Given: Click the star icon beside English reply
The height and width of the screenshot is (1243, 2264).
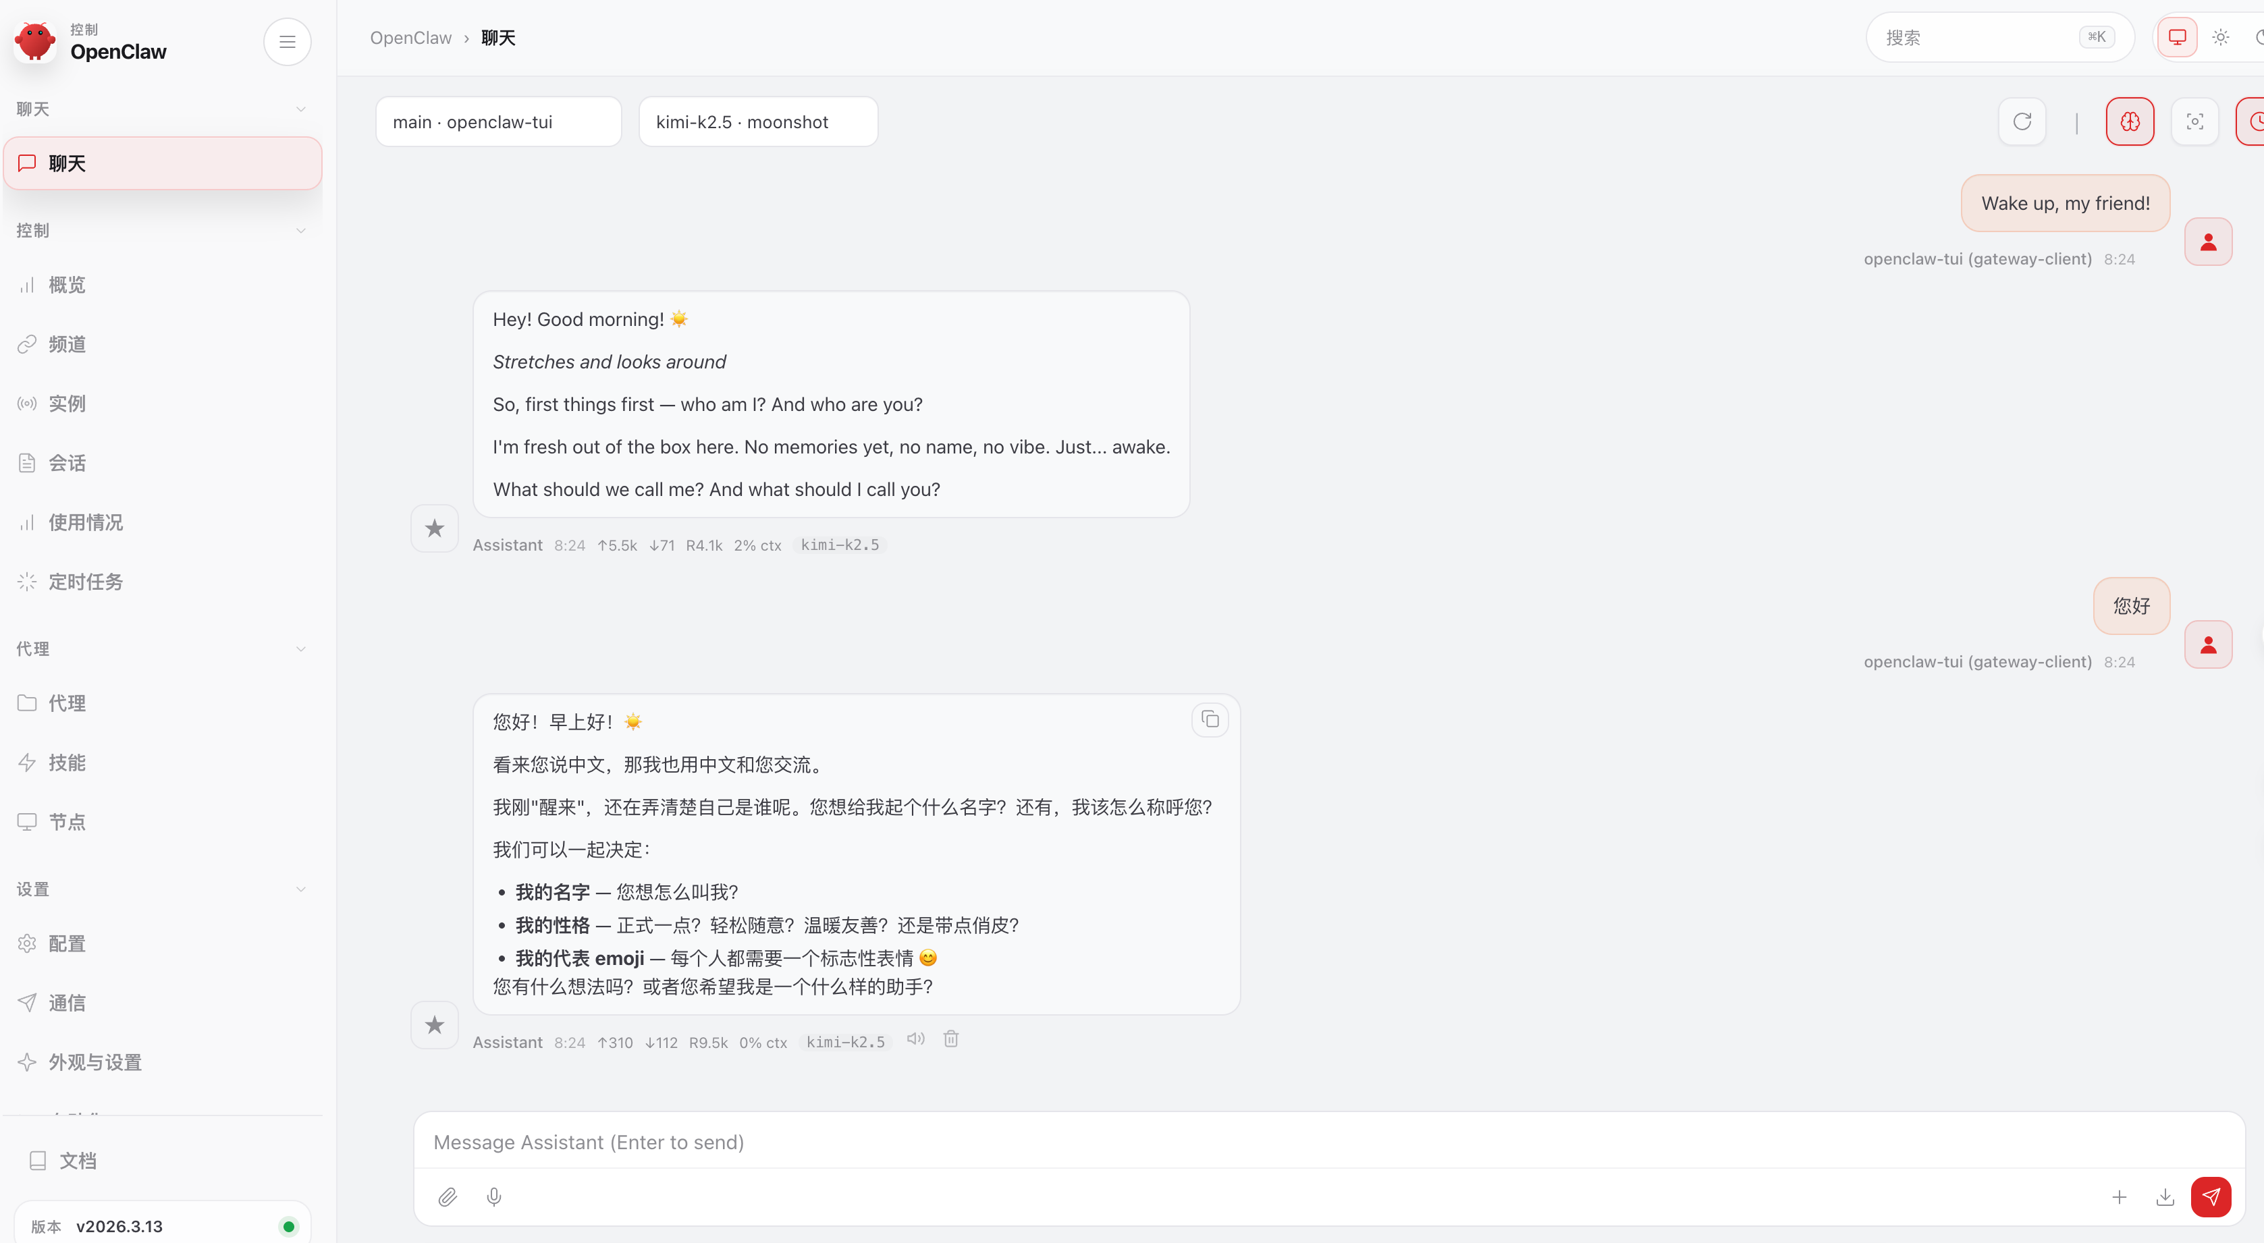Looking at the screenshot, I should [434, 528].
